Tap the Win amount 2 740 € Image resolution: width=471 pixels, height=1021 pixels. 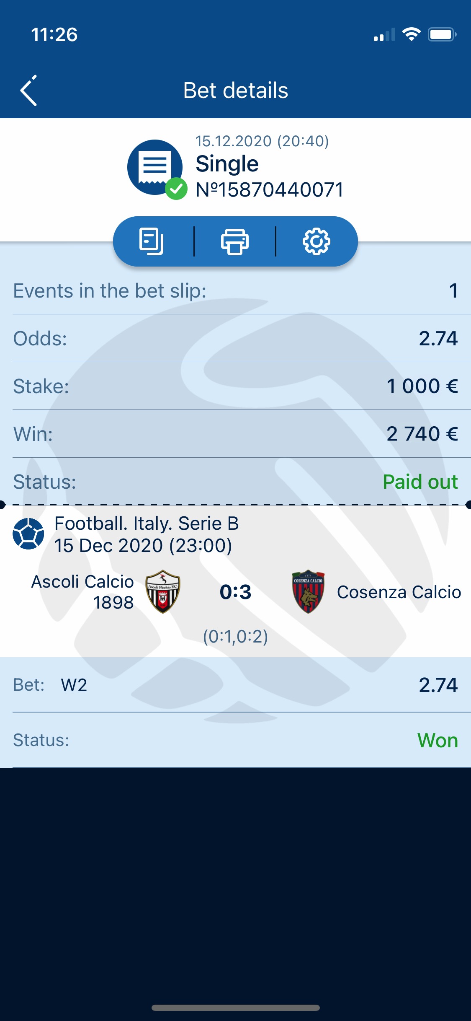(x=422, y=434)
